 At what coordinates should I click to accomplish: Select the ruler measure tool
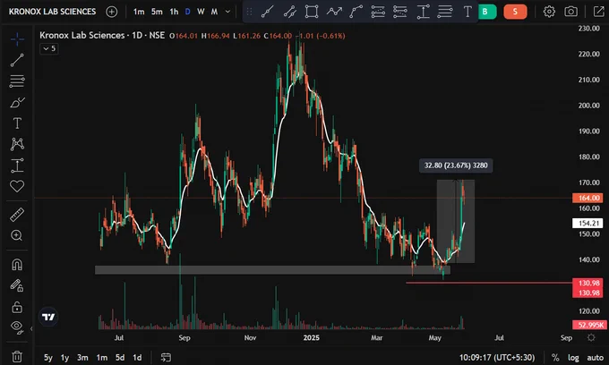coord(17,215)
